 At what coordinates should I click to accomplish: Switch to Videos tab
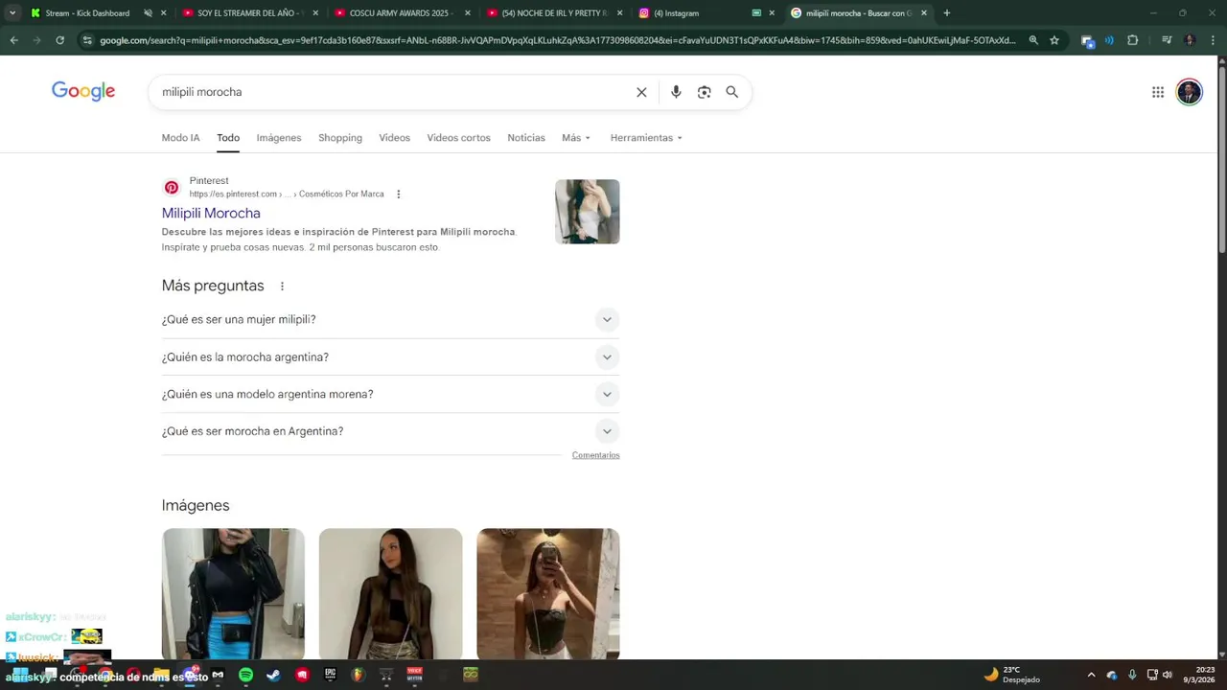point(394,138)
